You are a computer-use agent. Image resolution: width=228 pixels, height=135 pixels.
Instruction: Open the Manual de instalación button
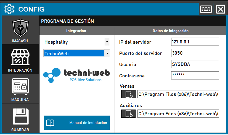[77, 123]
